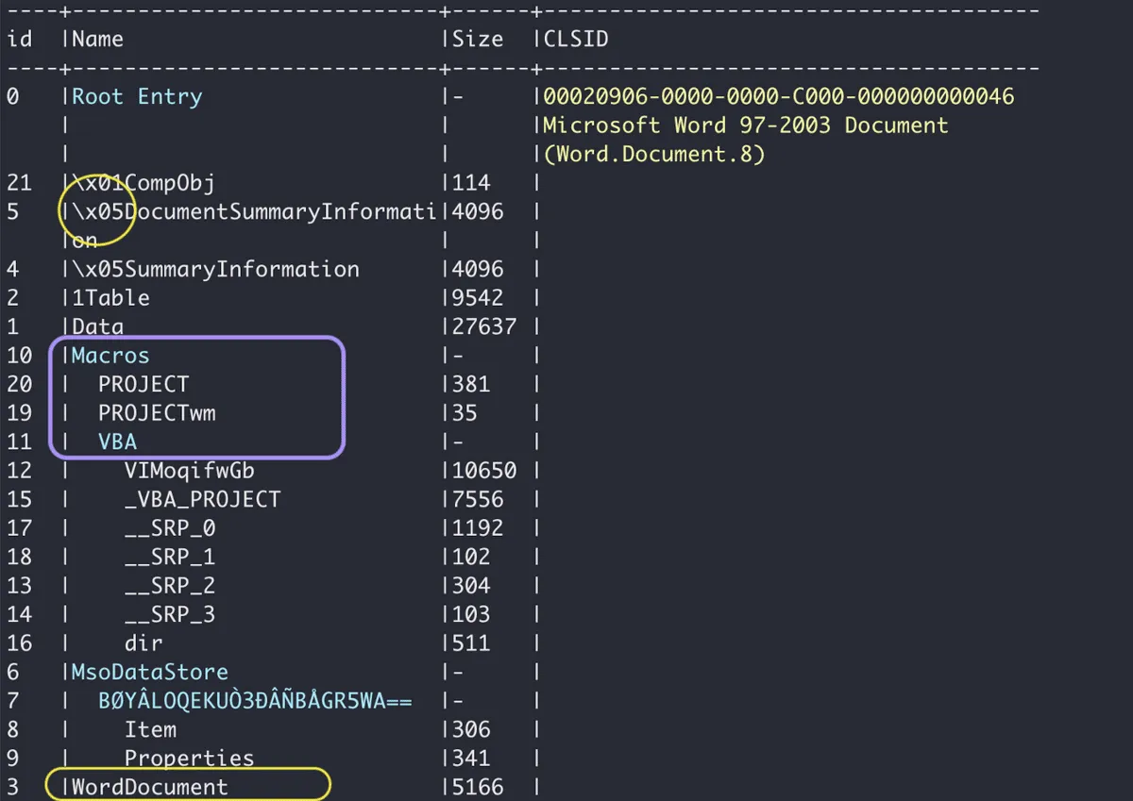Screen dimensions: 1133x801
Task: Click the 'BØYÂLOQEKUÒ3ÐÂÑBÅGR5WA==' storage name
Action: click(x=255, y=701)
